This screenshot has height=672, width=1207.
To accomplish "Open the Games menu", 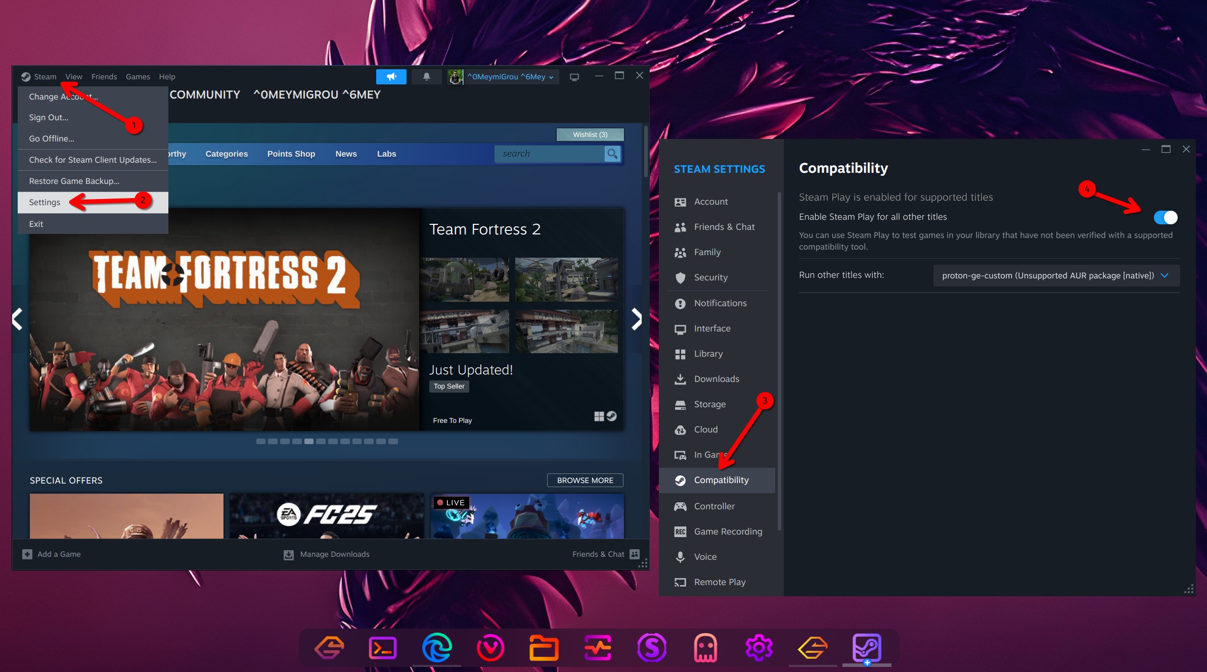I will tap(138, 76).
